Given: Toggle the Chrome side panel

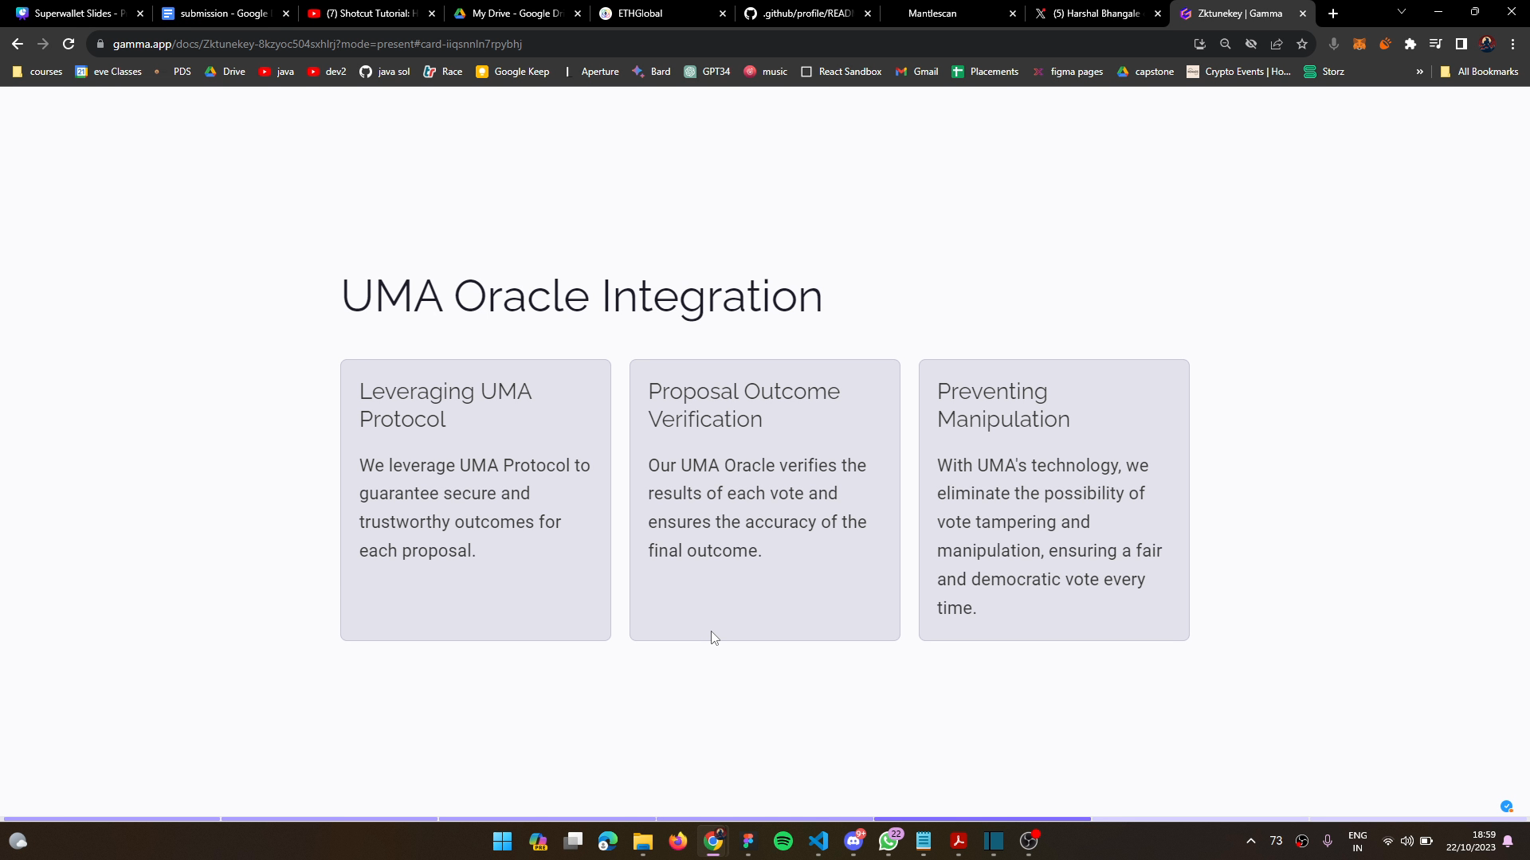Looking at the screenshot, I should 1461,44.
